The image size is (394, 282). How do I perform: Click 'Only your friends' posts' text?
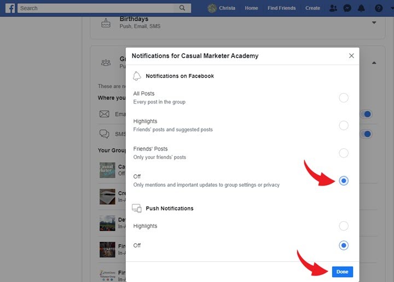(x=160, y=157)
